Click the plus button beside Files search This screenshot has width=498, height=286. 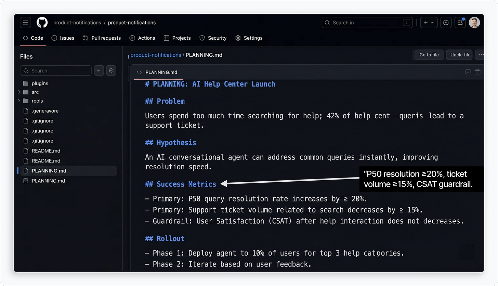click(x=99, y=70)
